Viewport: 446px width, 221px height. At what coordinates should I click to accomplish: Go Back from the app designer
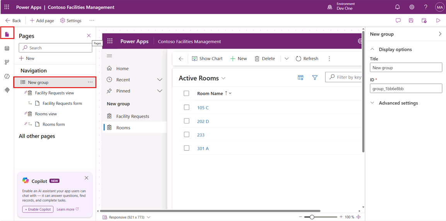coord(13,21)
